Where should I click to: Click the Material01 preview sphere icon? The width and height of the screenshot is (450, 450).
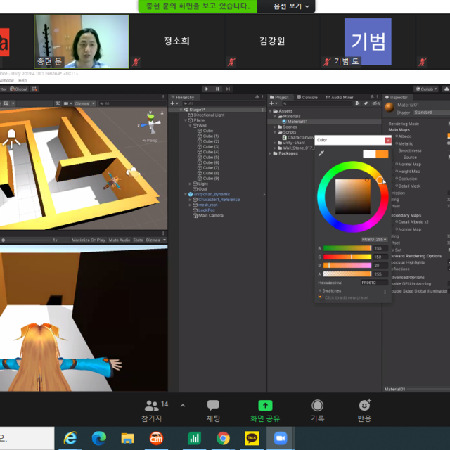[x=389, y=108]
